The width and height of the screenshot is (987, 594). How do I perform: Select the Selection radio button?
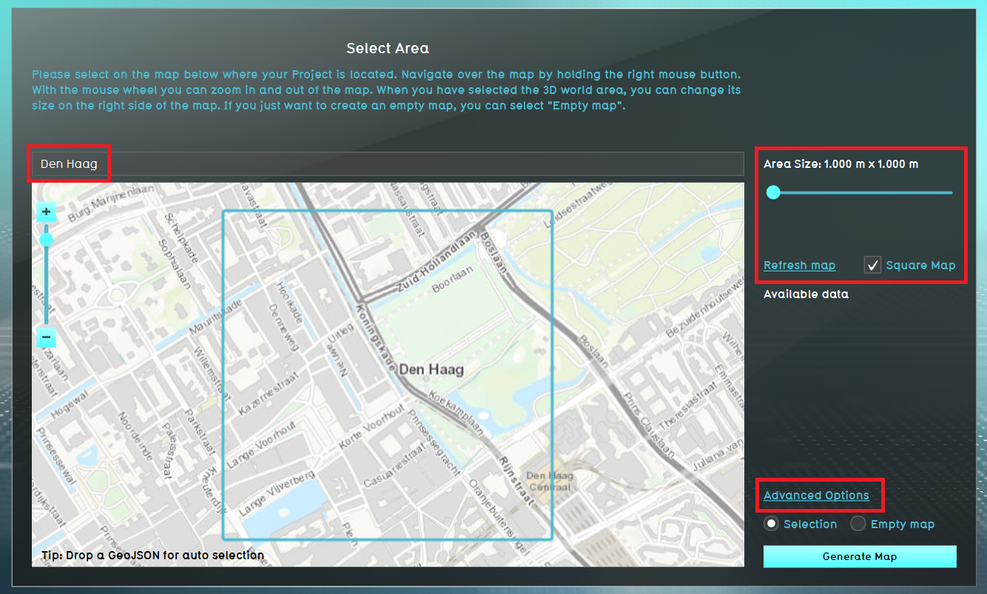[772, 524]
